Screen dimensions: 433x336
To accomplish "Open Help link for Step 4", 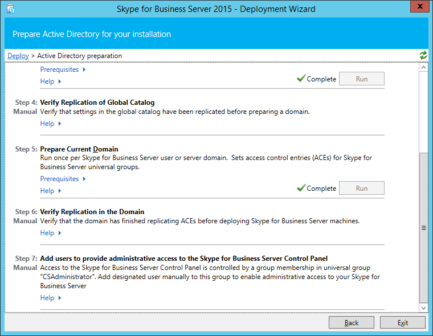I will pos(47,124).
